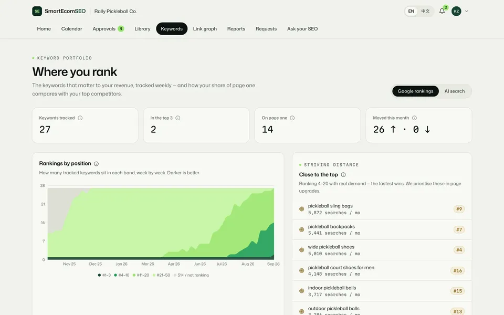
Task: Open the Library tab
Action: (142, 28)
